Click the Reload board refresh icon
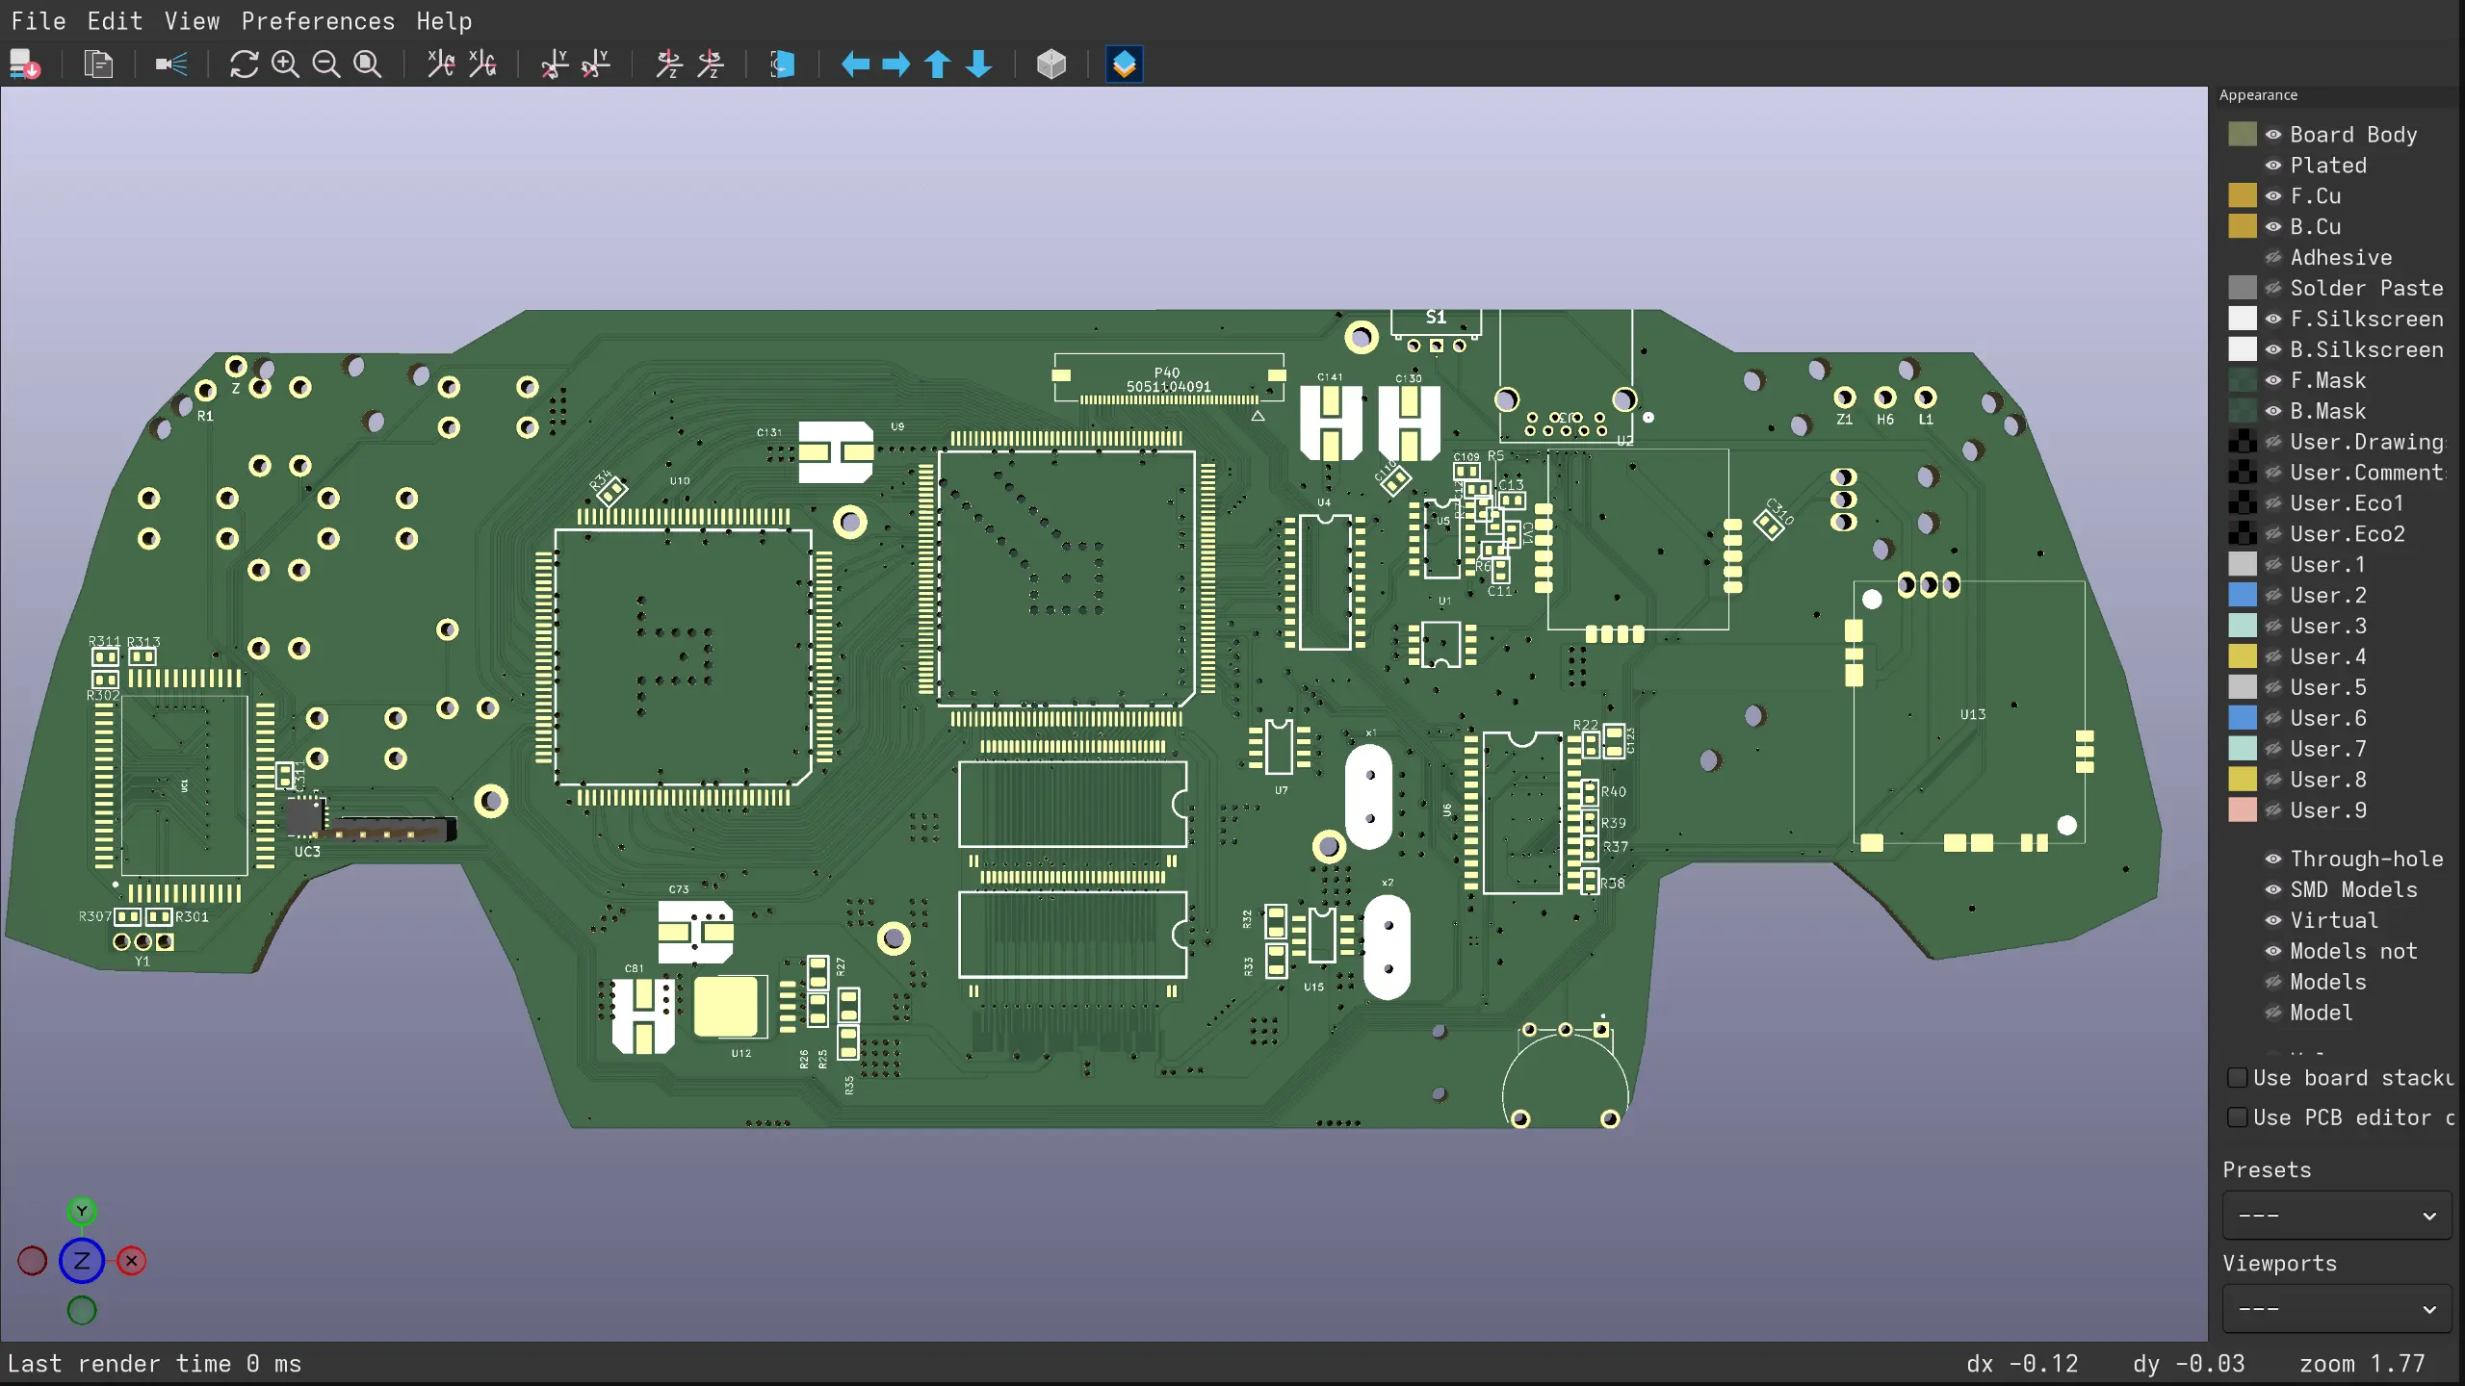The image size is (2465, 1386). pyautogui.click(x=244, y=64)
